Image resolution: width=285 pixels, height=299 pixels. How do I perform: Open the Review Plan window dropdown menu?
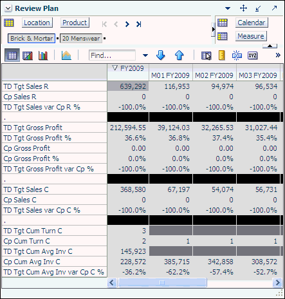(228, 8)
